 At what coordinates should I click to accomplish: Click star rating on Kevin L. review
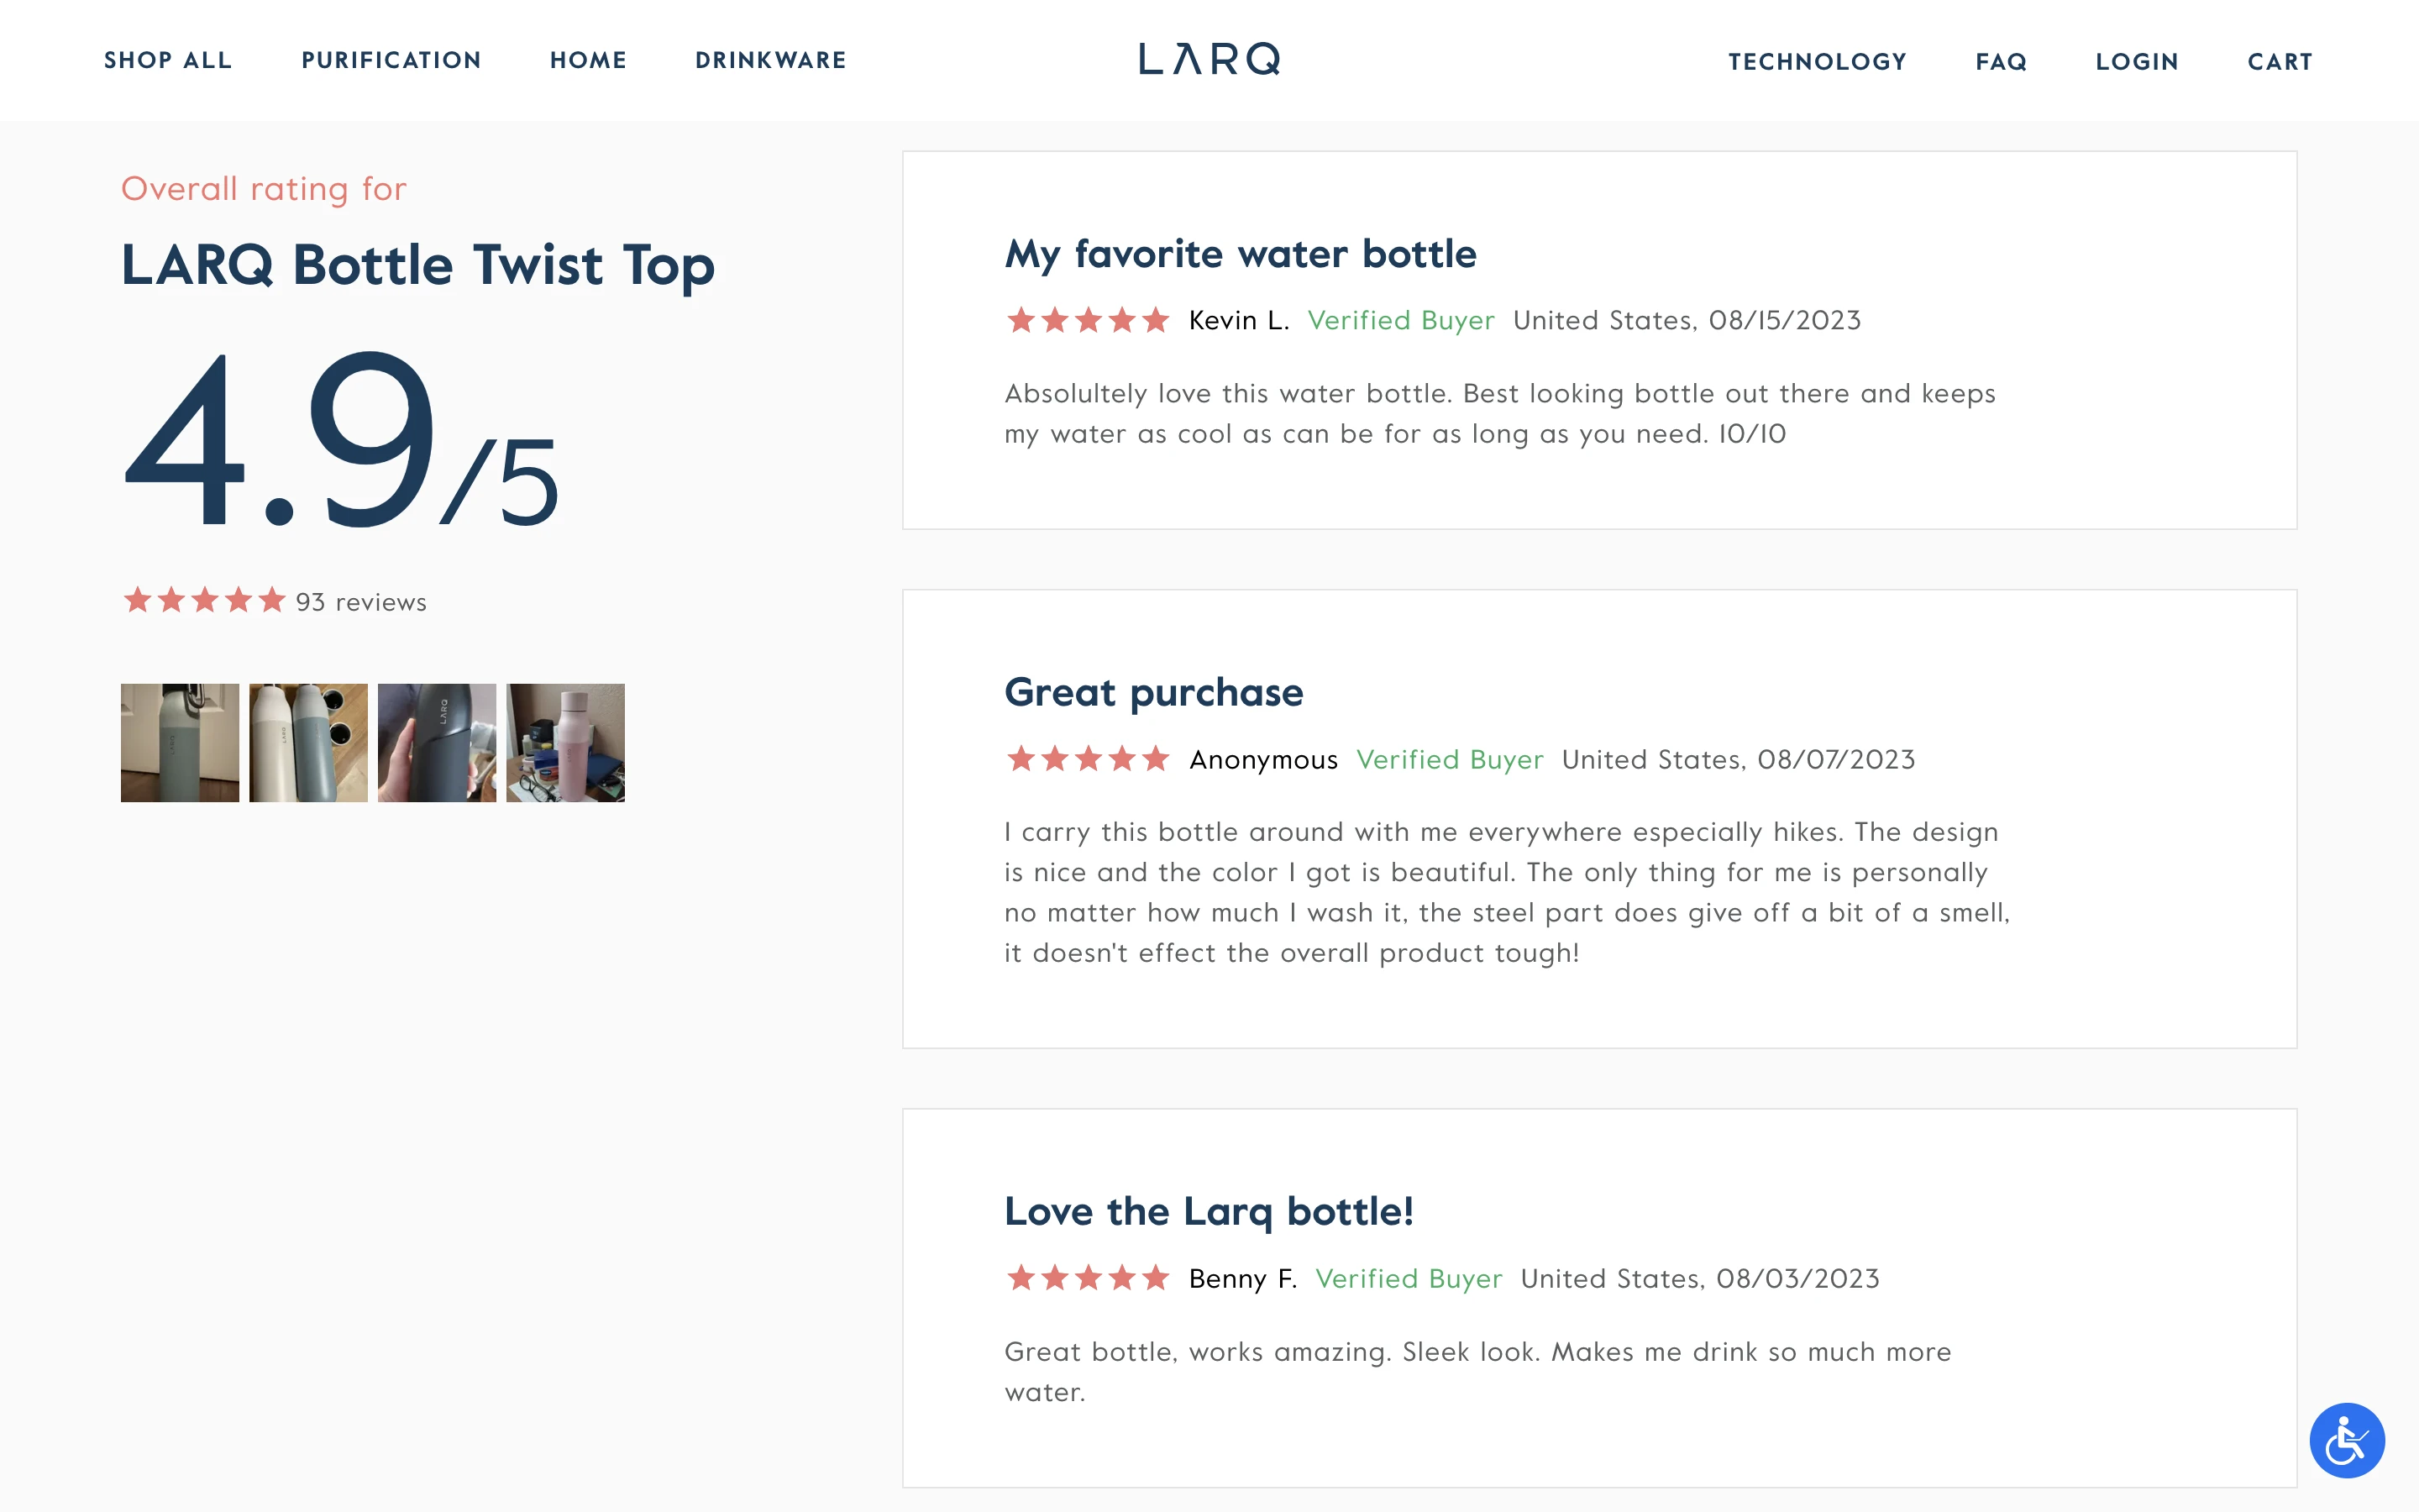(x=1088, y=321)
